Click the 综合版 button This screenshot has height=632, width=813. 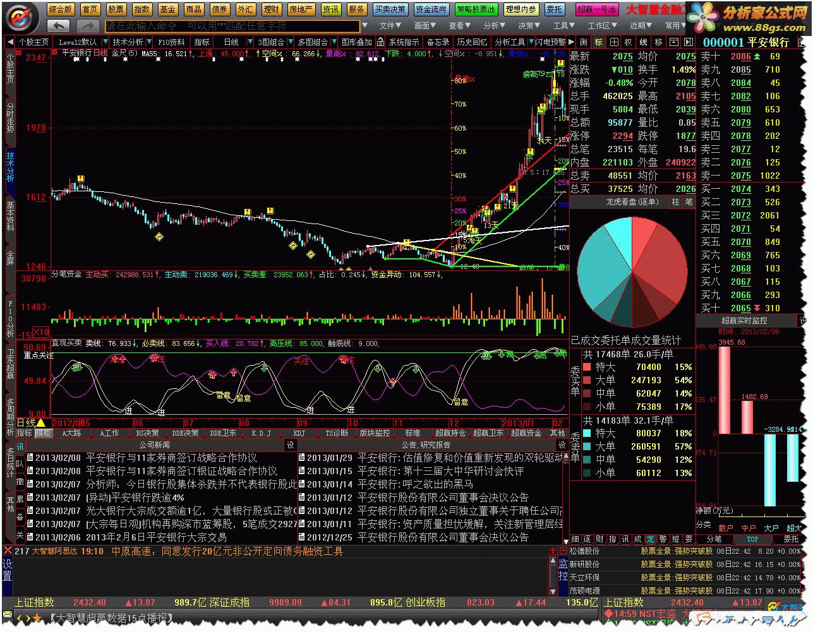click(61, 9)
